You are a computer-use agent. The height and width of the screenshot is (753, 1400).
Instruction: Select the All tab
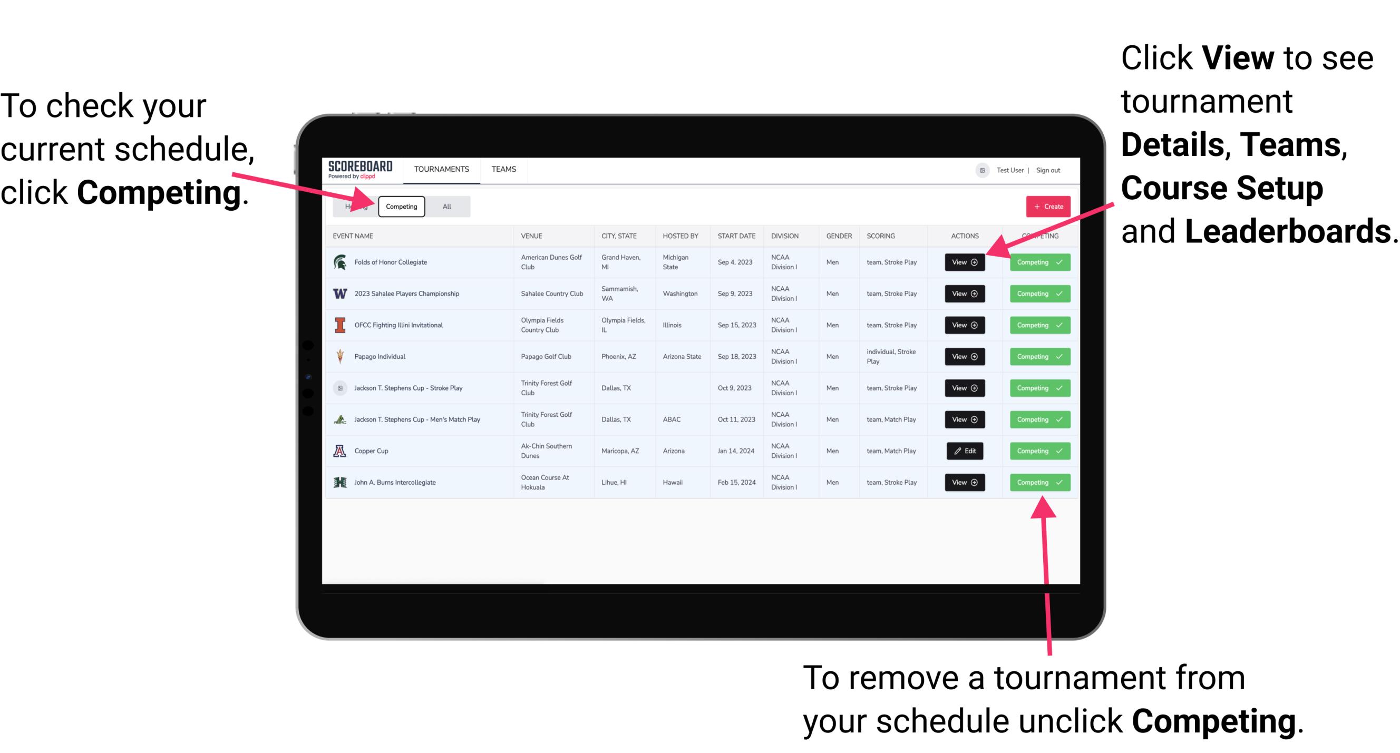click(445, 206)
